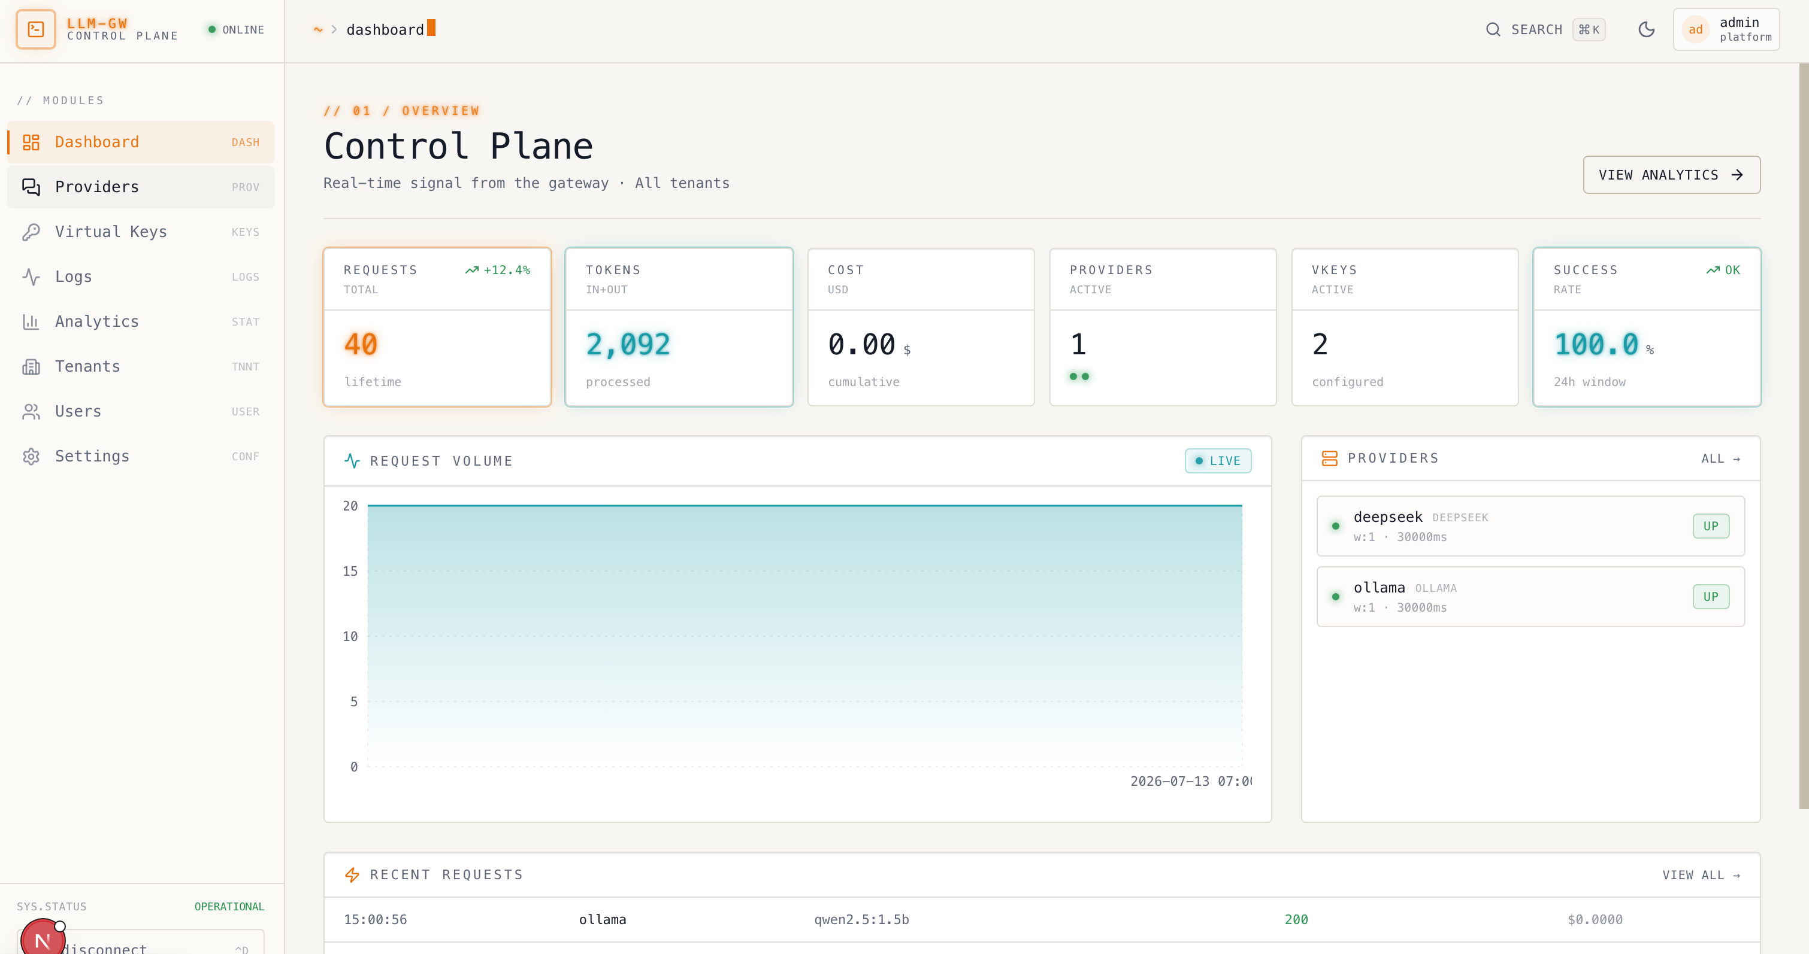Screen dimensions: 1809x954
Task: Click the dashboard breadcrumb text
Action: click(385, 29)
